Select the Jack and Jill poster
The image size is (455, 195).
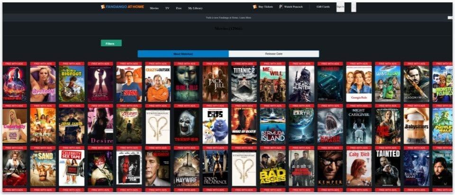pyautogui.click(x=215, y=84)
